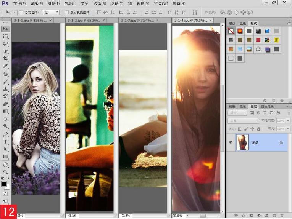292x219 pixels.
Task: Hide the Background layer eye icon
Action: (231, 142)
